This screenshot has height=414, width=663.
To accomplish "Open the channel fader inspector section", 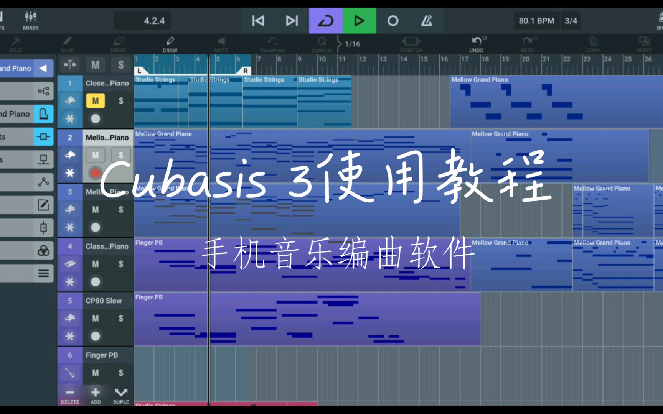I will [x=43, y=228].
